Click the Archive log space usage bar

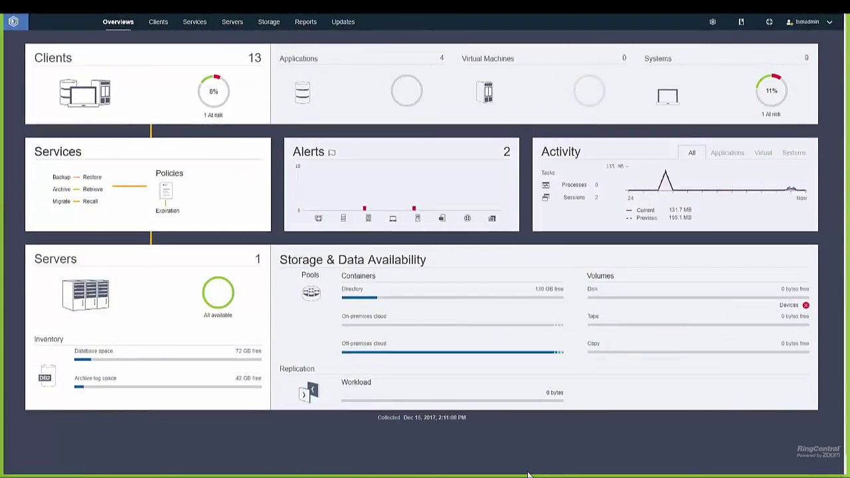168,386
